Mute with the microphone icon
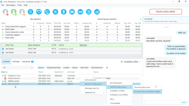 [x=64, y=12]
